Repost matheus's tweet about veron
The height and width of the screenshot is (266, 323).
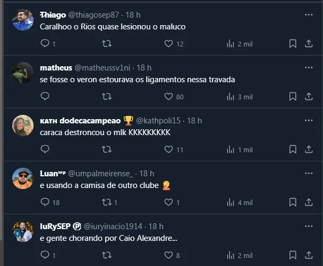pos(107,97)
